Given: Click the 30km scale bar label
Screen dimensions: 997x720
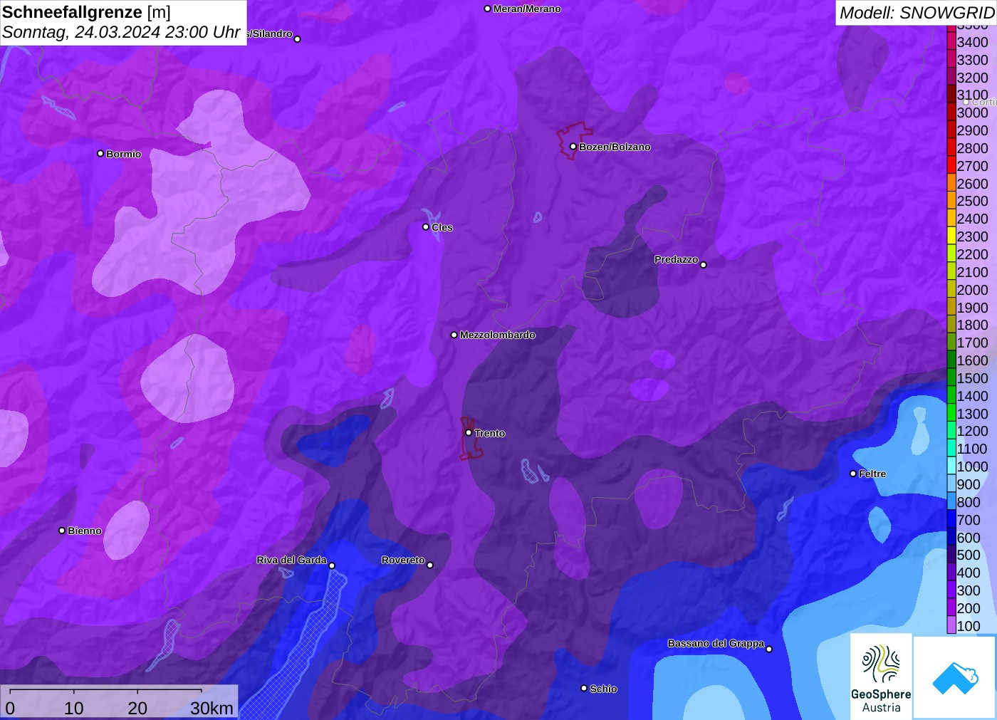Looking at the screenshot, I should click(212, 708).
